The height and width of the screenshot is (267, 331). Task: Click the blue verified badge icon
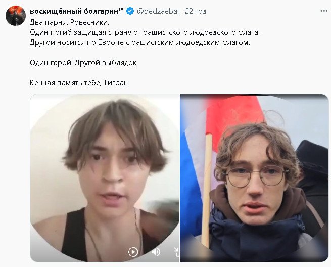click(130, 11)
